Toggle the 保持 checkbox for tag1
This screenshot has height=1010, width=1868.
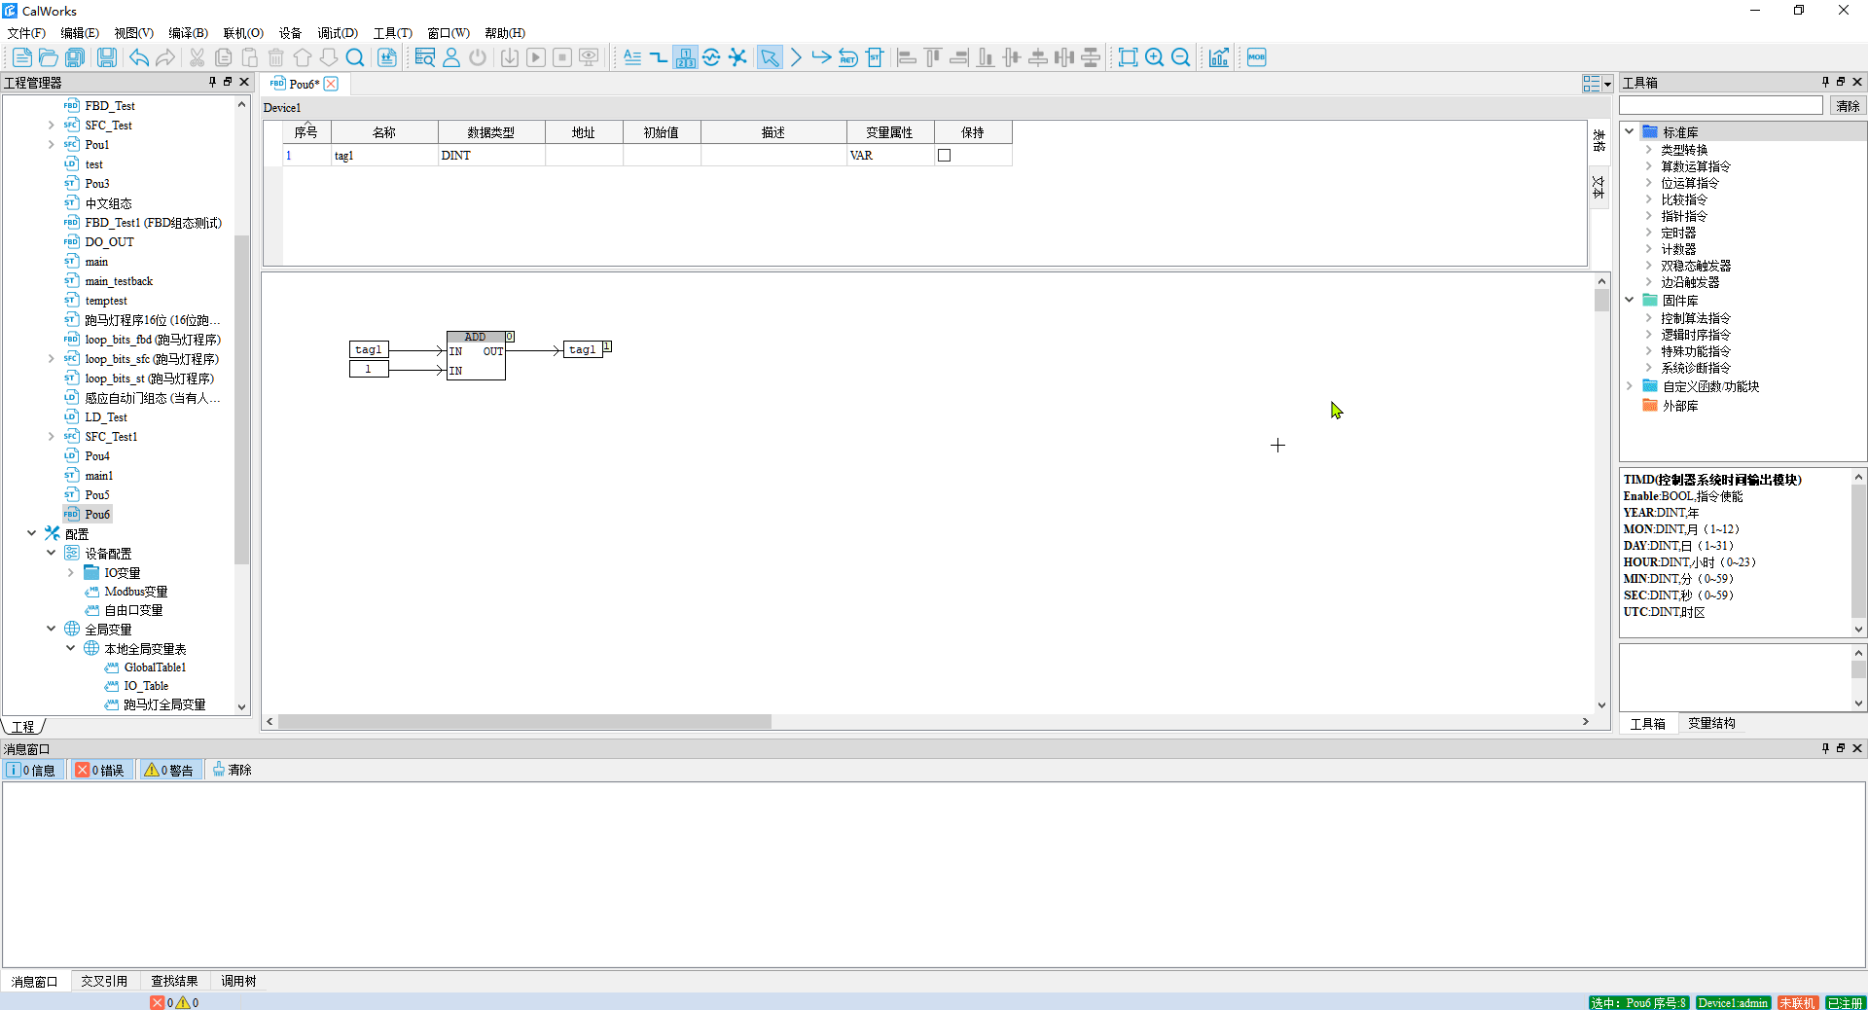944,156
